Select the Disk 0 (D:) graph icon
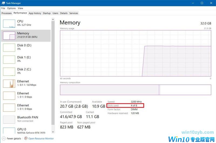 coord(9,47)
